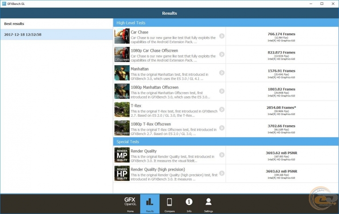Click the High-Level Tests section header
This screenshot has height=214, width=339.
click(x=226, y=23)
